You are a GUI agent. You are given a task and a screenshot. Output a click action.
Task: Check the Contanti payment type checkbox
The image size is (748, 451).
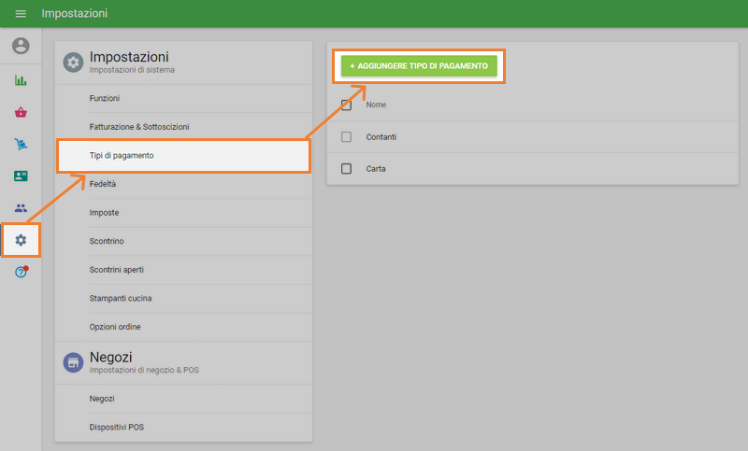346,137
